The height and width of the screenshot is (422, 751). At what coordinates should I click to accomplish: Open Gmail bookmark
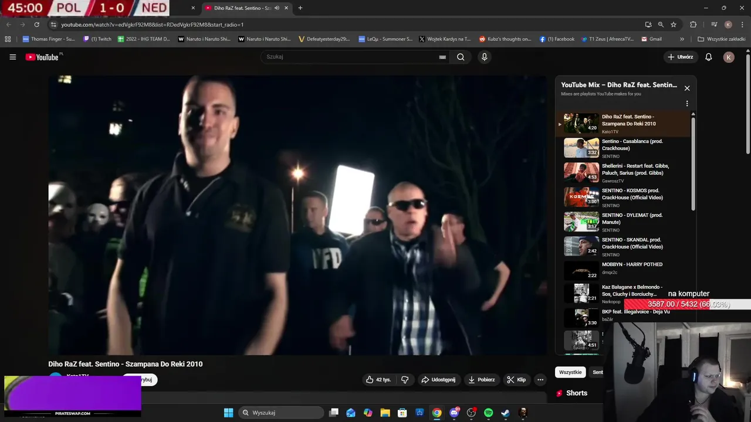651,39
